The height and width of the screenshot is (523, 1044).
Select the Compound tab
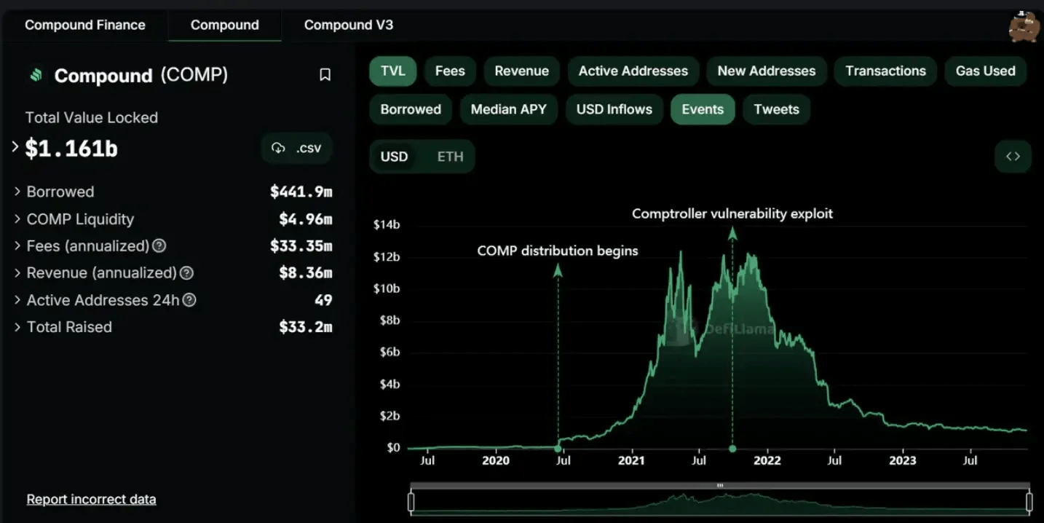224,25
